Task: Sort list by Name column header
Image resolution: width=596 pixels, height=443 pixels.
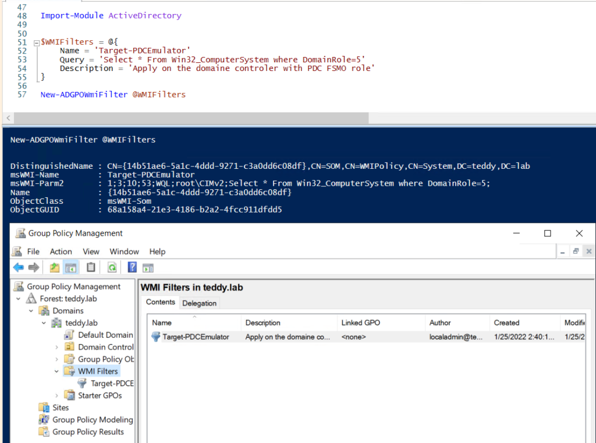Action: 194,322
